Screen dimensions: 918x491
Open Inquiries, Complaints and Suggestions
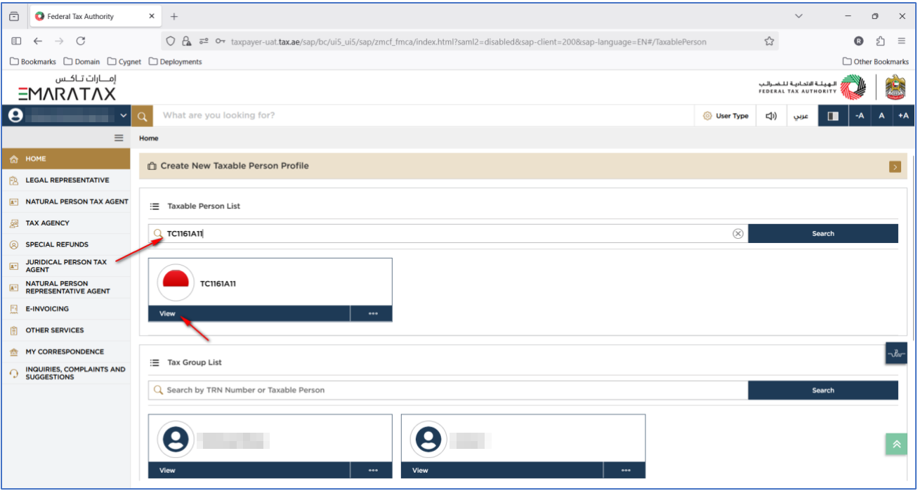click(66, 373)
